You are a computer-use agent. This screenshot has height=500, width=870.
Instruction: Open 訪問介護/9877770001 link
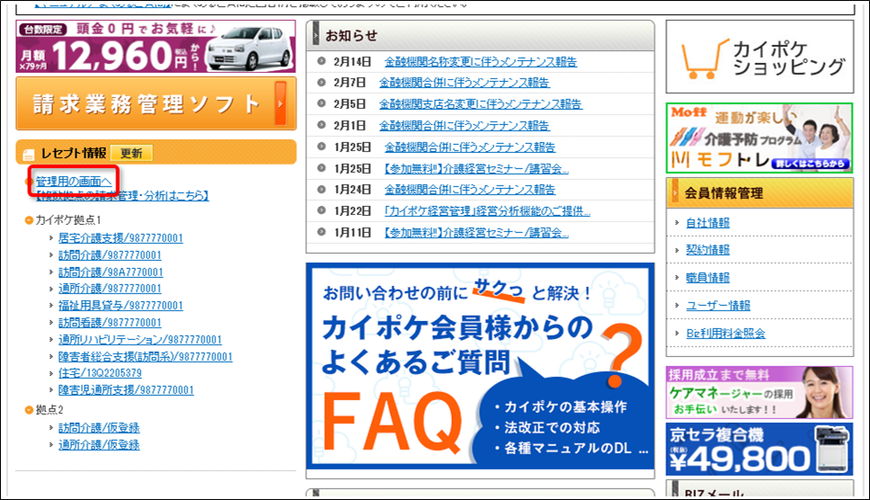[x=110, y=255]
